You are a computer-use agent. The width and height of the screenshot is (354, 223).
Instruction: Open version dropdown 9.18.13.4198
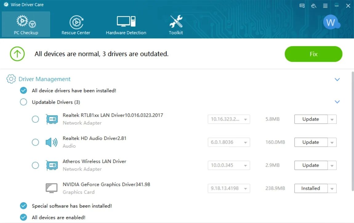[x=229, y=188]
